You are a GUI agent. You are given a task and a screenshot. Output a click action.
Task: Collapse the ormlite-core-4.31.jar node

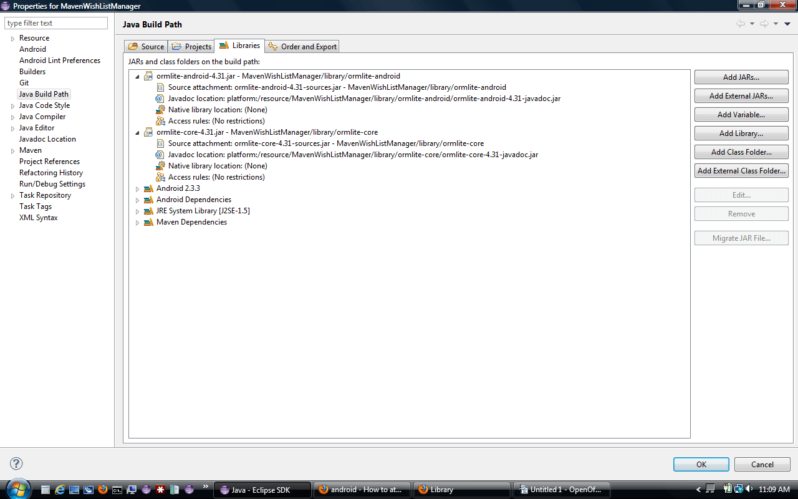tap(138, 132)
